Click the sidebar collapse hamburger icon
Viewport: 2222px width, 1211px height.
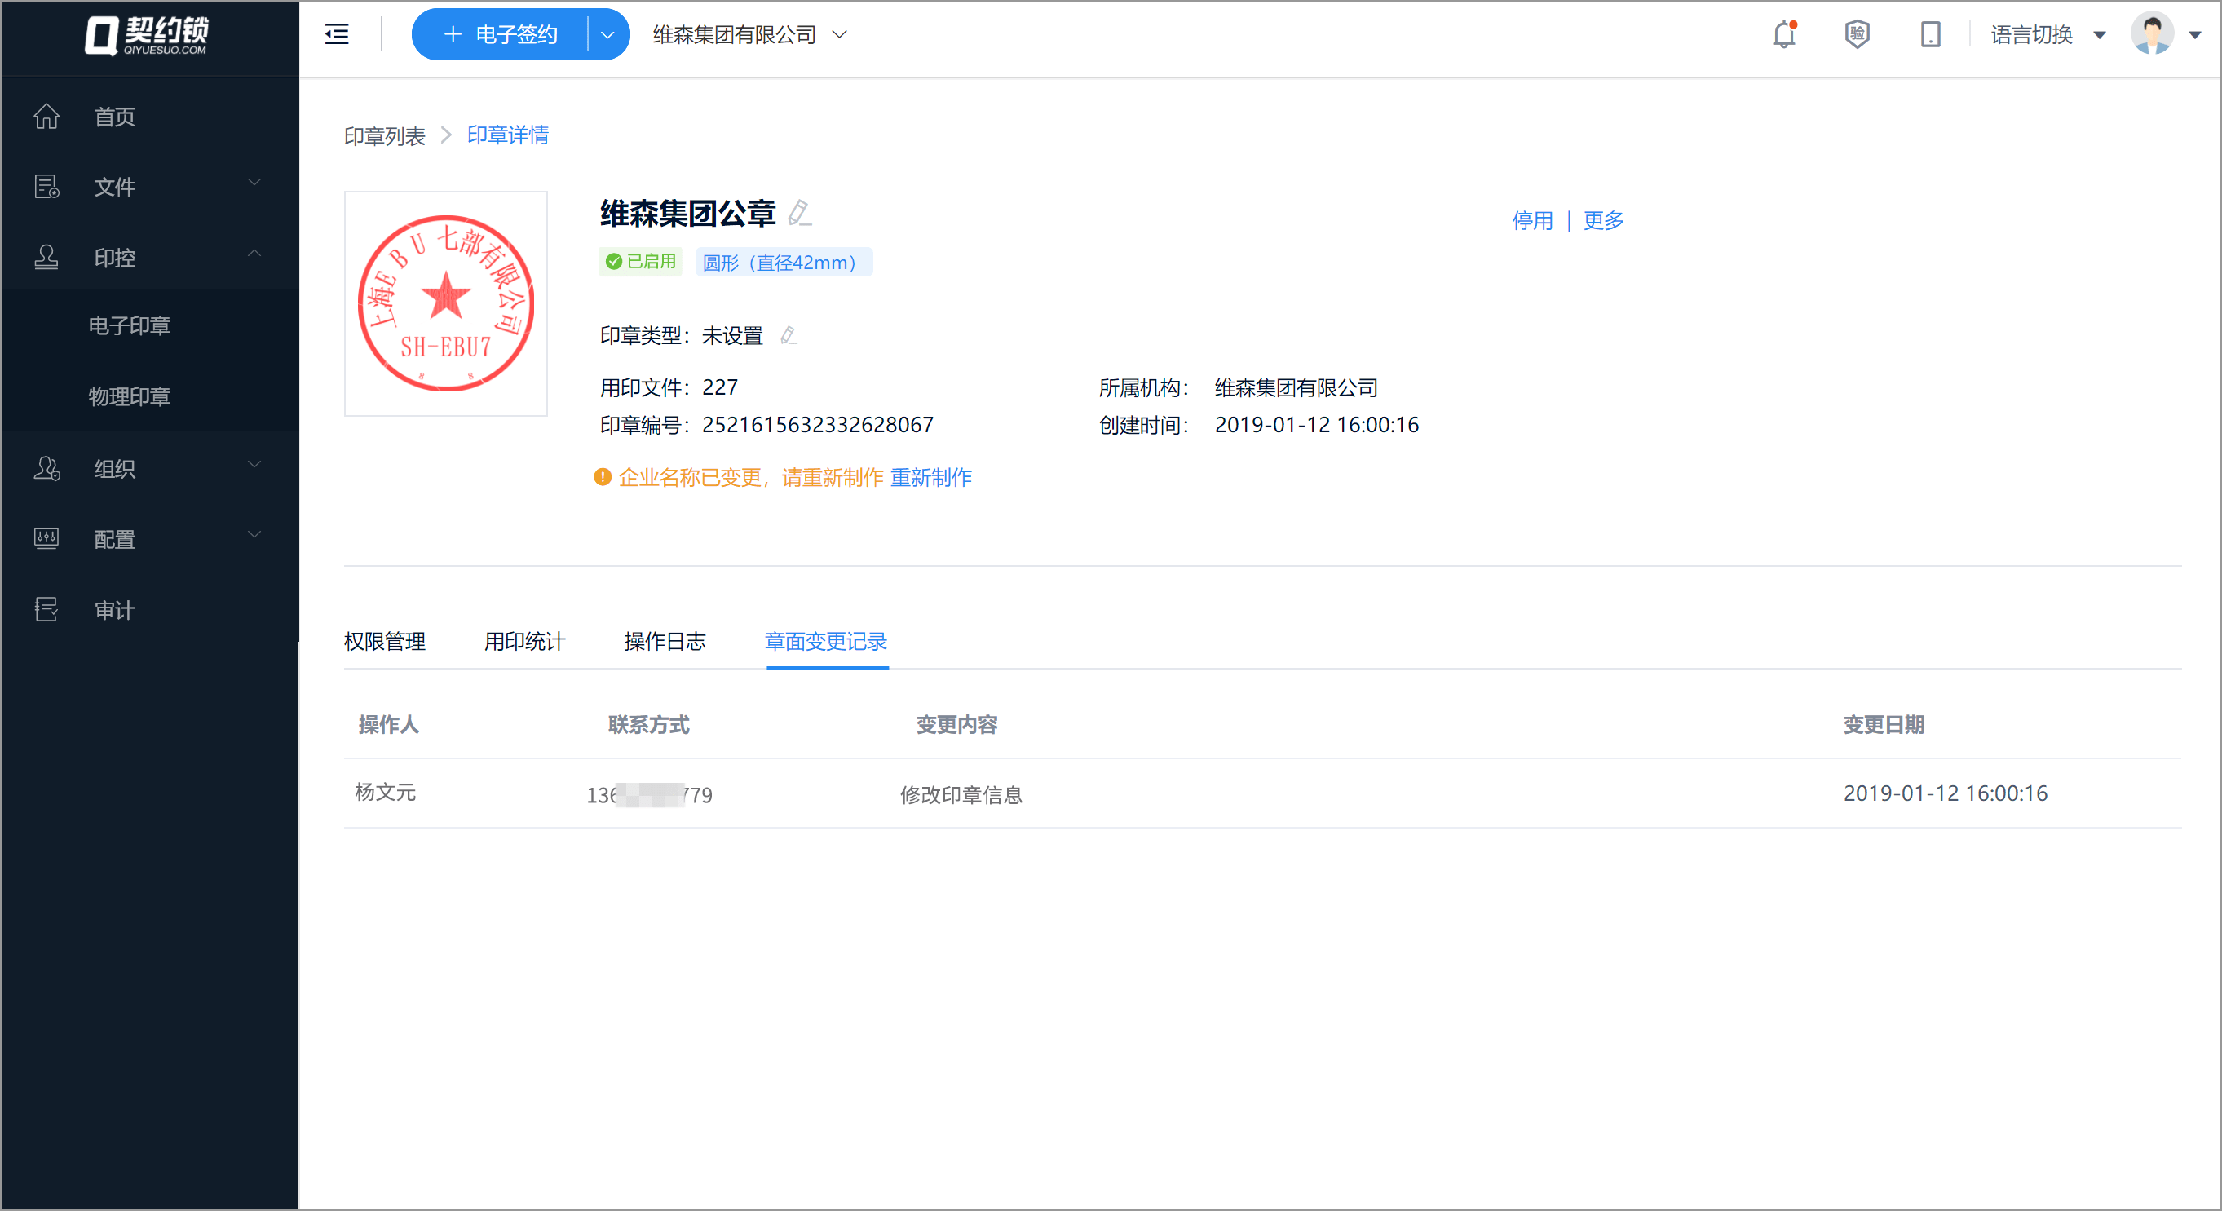(337, 34)
